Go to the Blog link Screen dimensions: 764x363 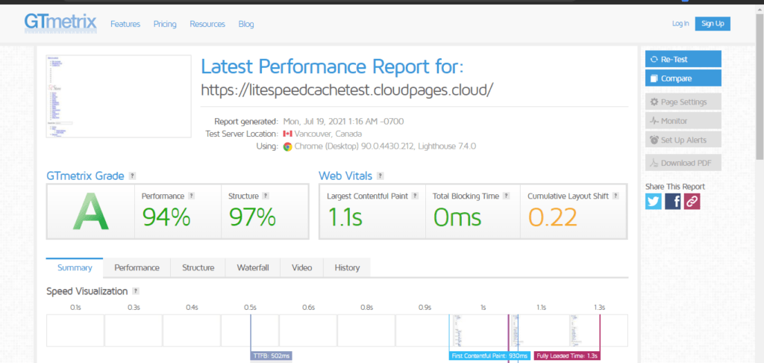pyautogui.click(x=246, y=24)
